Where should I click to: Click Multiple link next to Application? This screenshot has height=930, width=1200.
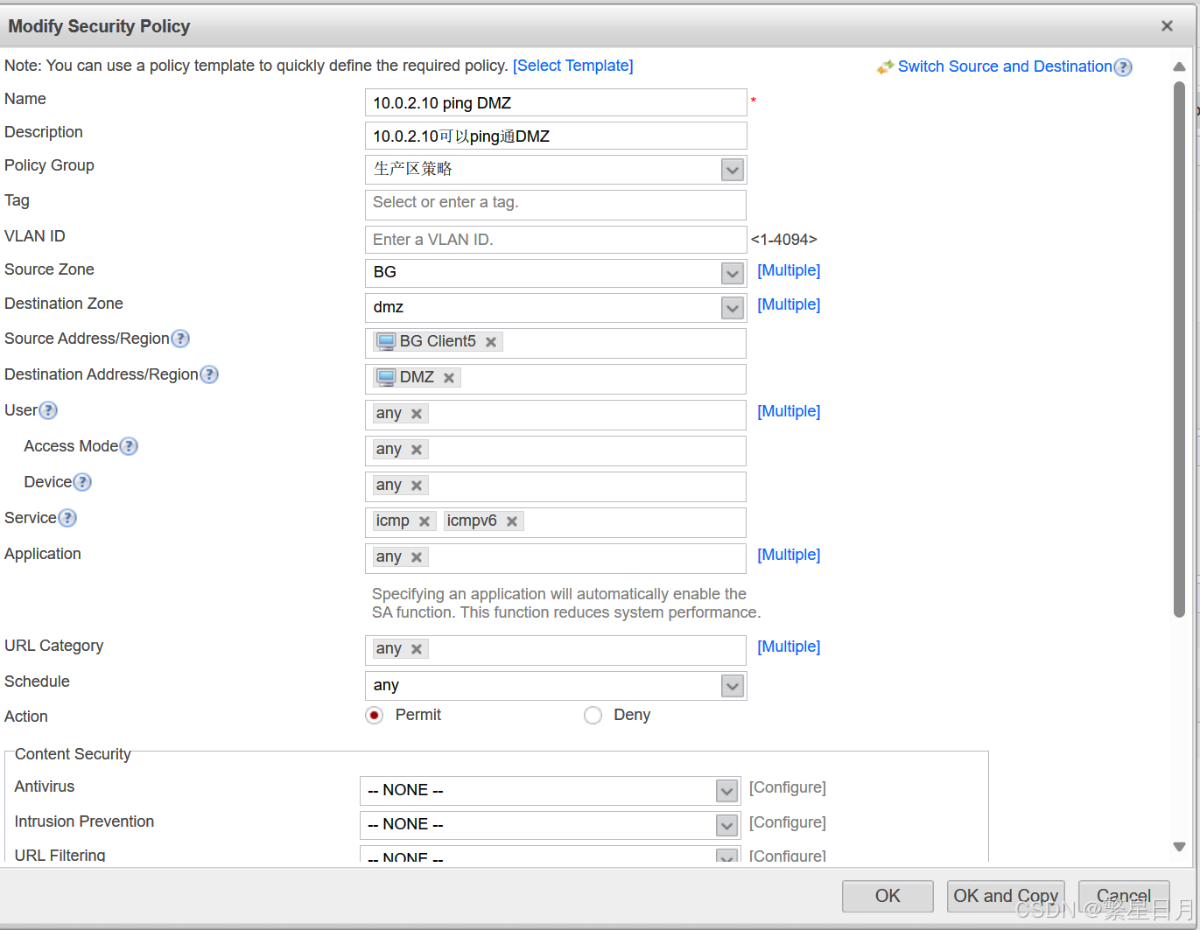tap(789, 555)
